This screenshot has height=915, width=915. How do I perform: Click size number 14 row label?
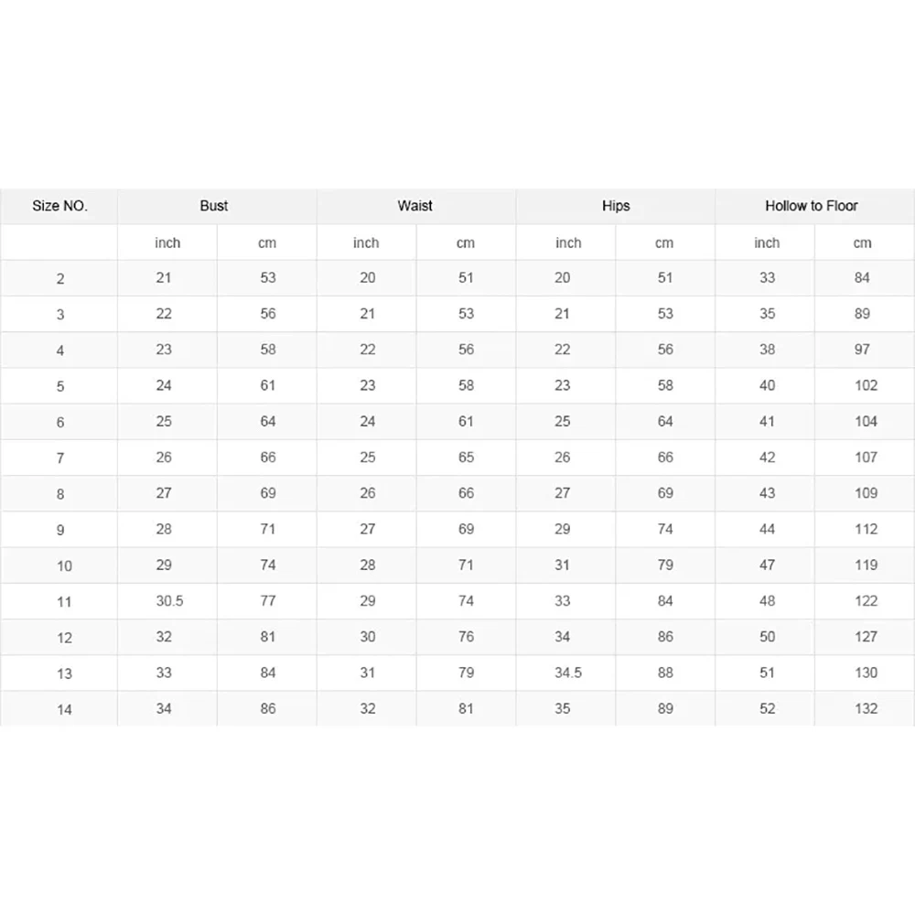pos(64,709)
